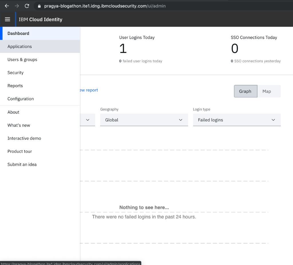Open the About link
The width and height of the screenshot is (293, 265).
[x=40, y=112]
